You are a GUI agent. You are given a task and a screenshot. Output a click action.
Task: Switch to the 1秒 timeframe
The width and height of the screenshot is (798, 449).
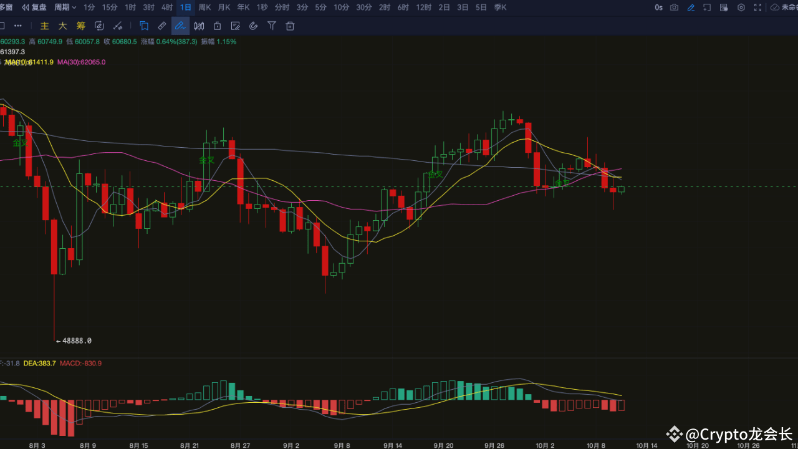coord(262,7)
